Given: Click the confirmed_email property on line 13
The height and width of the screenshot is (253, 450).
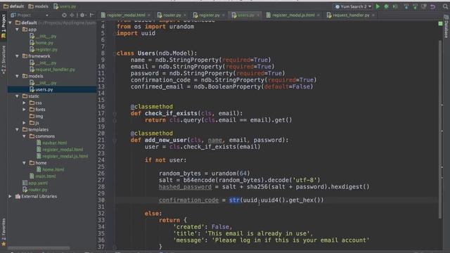Looking at the screenshot, I should (157, 86).
